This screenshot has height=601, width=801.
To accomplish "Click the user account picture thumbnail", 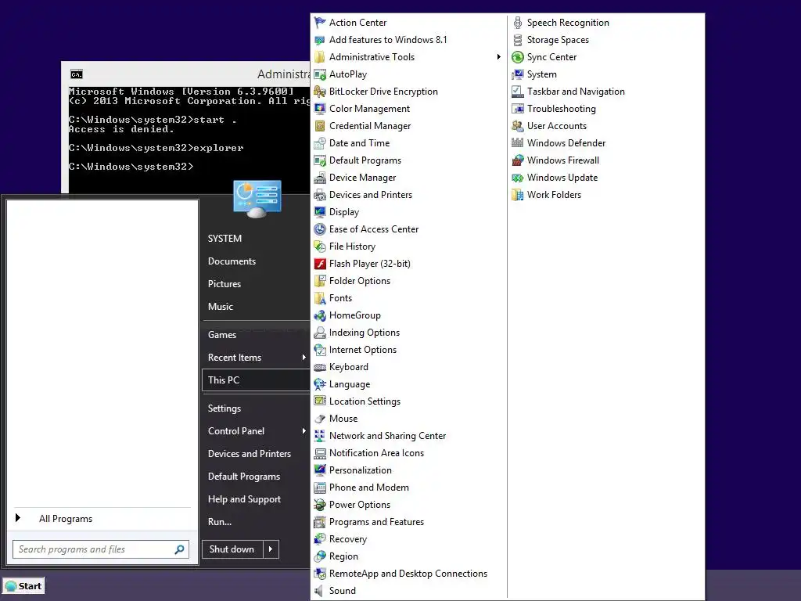I will tap(257, 199).
